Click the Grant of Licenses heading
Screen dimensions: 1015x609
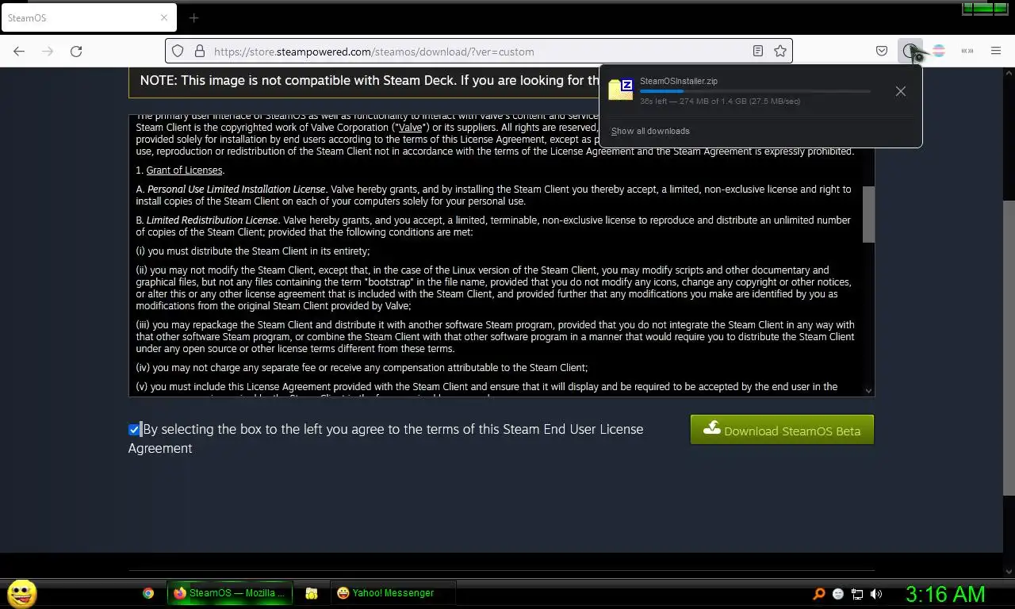click(185, 170)
